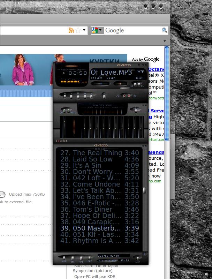Click the ADD button in the playlist

pyautogui.click(x=64, y=259)
